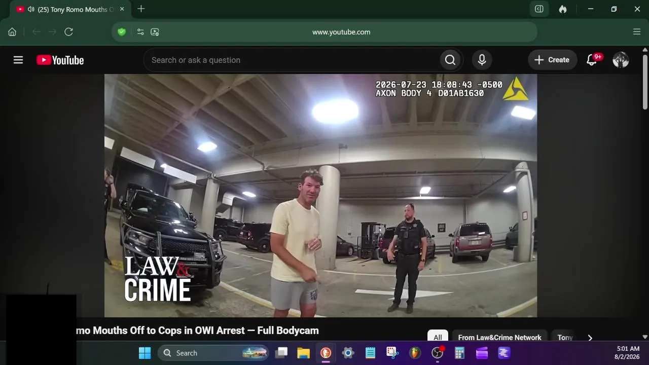649x365 pixels.
Task: Focus the Search or ask a question field
Action: [292, 60]
